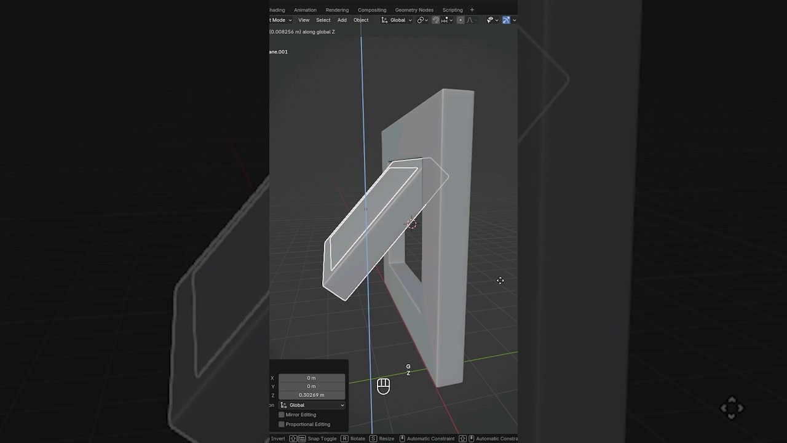The width and height of the screenshot is (787, 443).
Task: Open the View menu
Action: point(304,20)
